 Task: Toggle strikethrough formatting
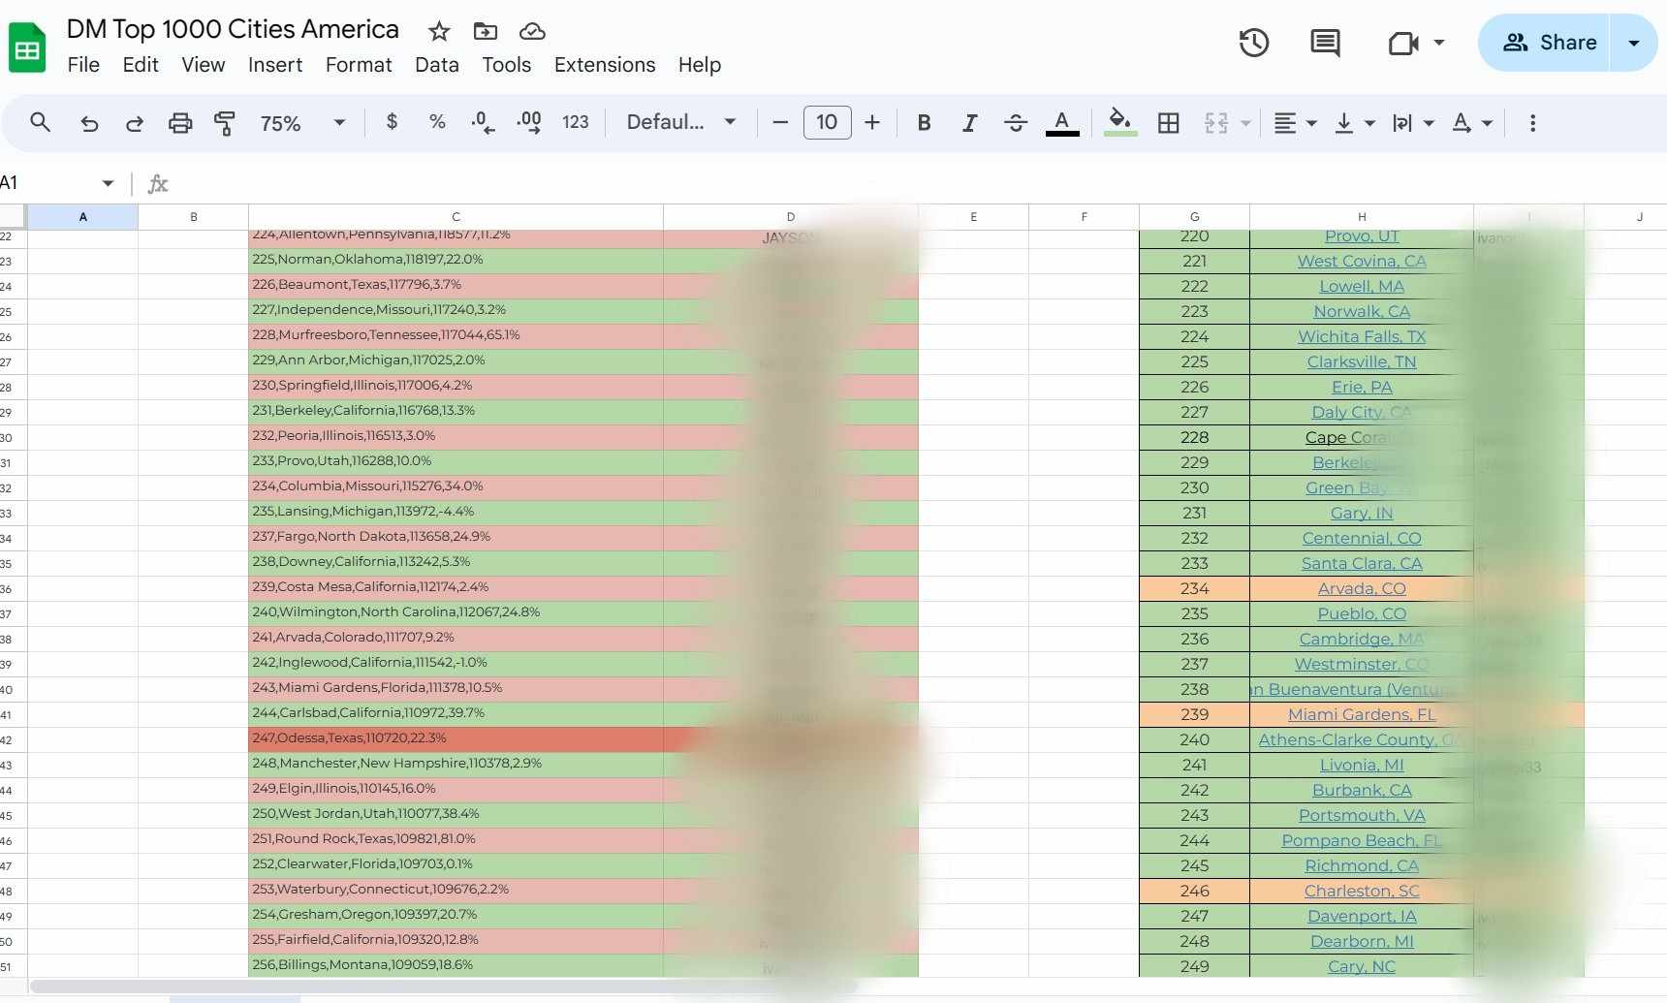[1016, 122]
